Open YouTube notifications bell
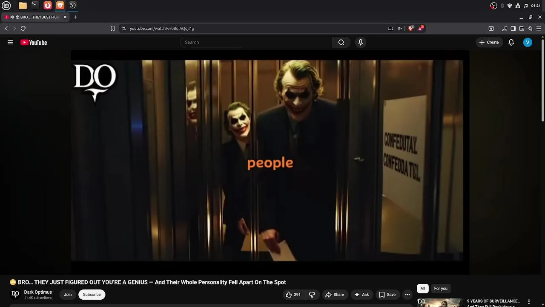The width and height of the screenshot is (545, 307). click(511, 42)
